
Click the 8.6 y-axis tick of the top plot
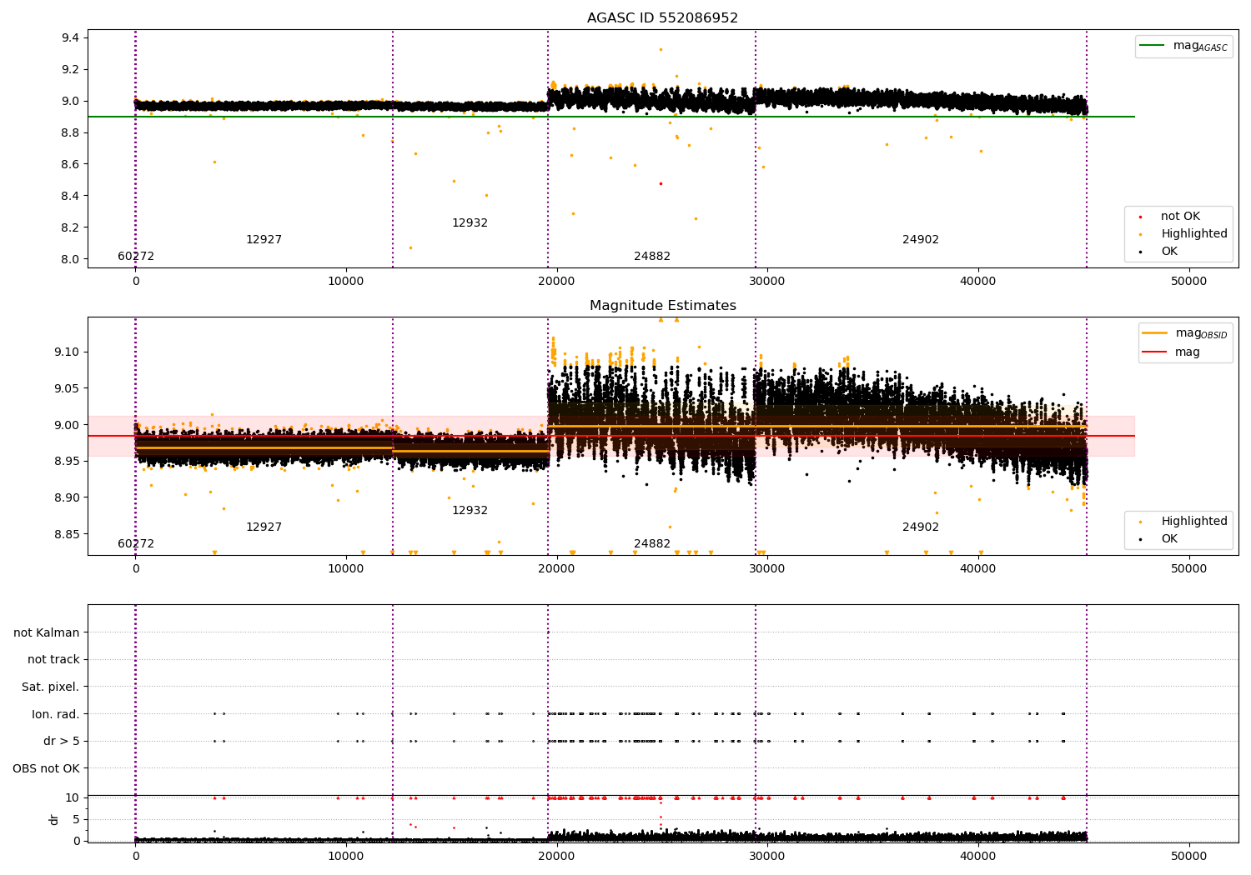point(70,165)
